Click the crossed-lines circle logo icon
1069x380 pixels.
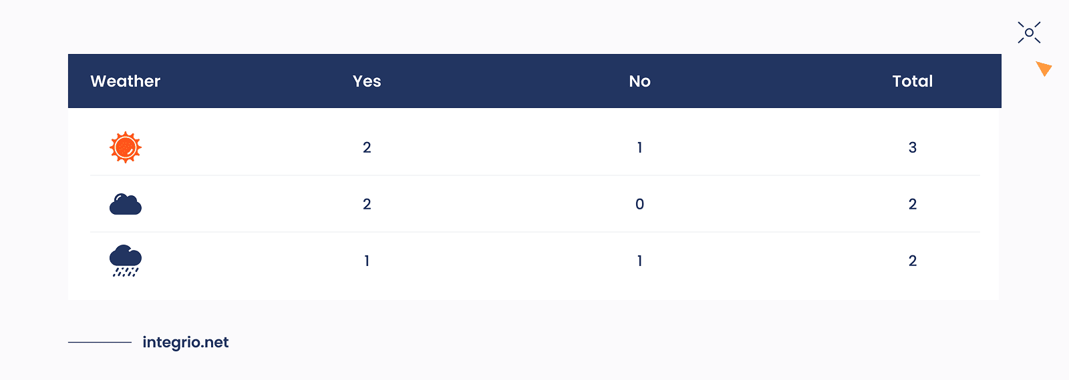tap(1029, 33)
